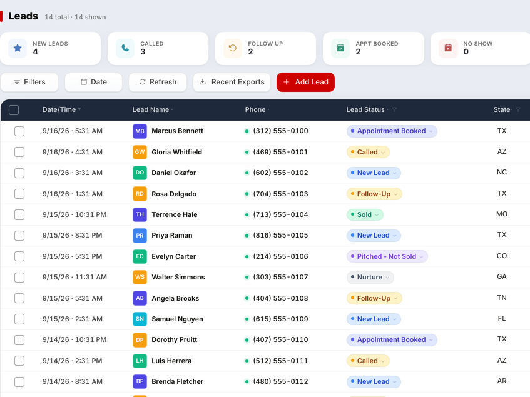Image resolution: width=530 pixels, height=397 pixels.
Task: Open Walter Simmons' Nurture status dropdown
Action: (x=370, y=277)
